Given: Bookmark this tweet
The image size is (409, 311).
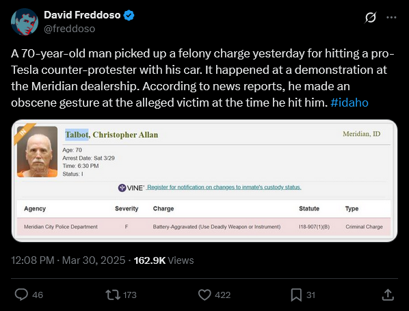Looking at the screenshot, I should point(296,295).
